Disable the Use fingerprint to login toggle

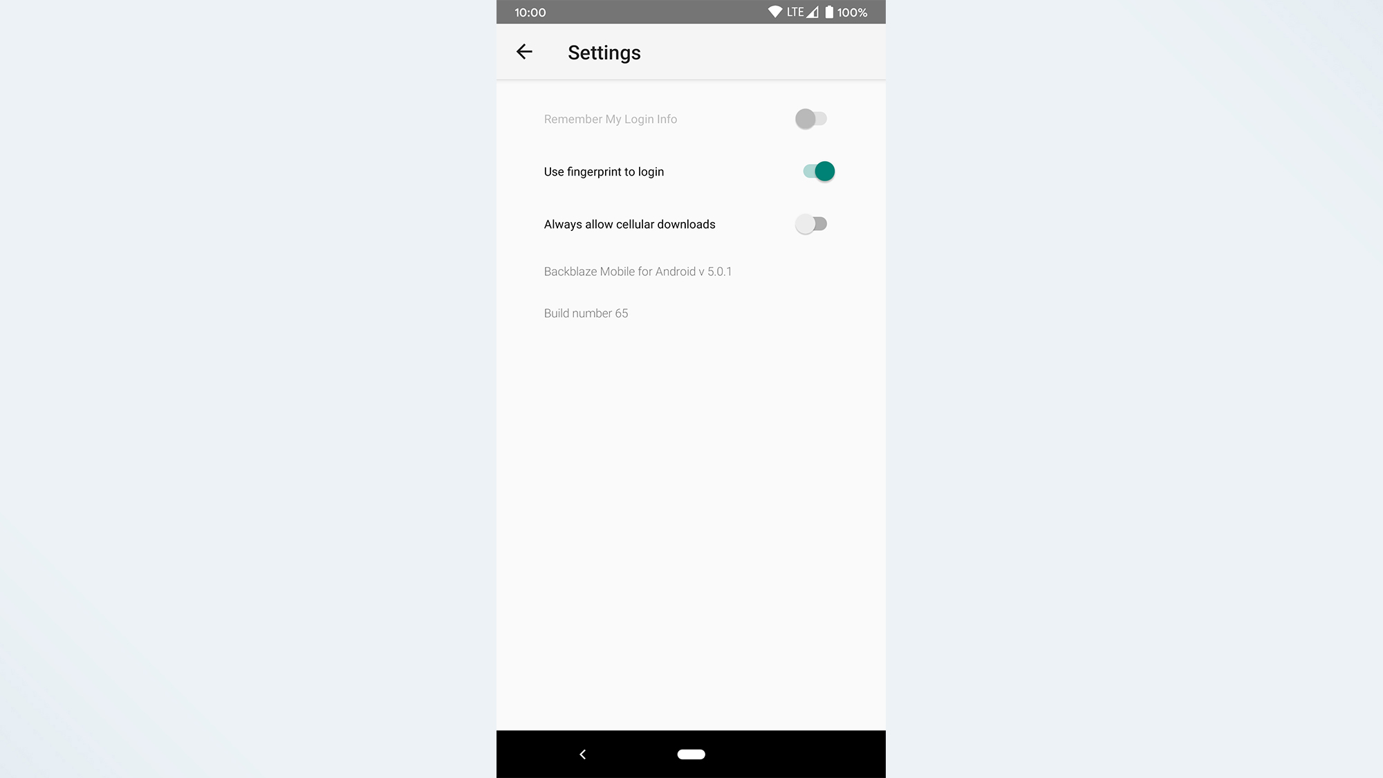[x=817, y=171]
